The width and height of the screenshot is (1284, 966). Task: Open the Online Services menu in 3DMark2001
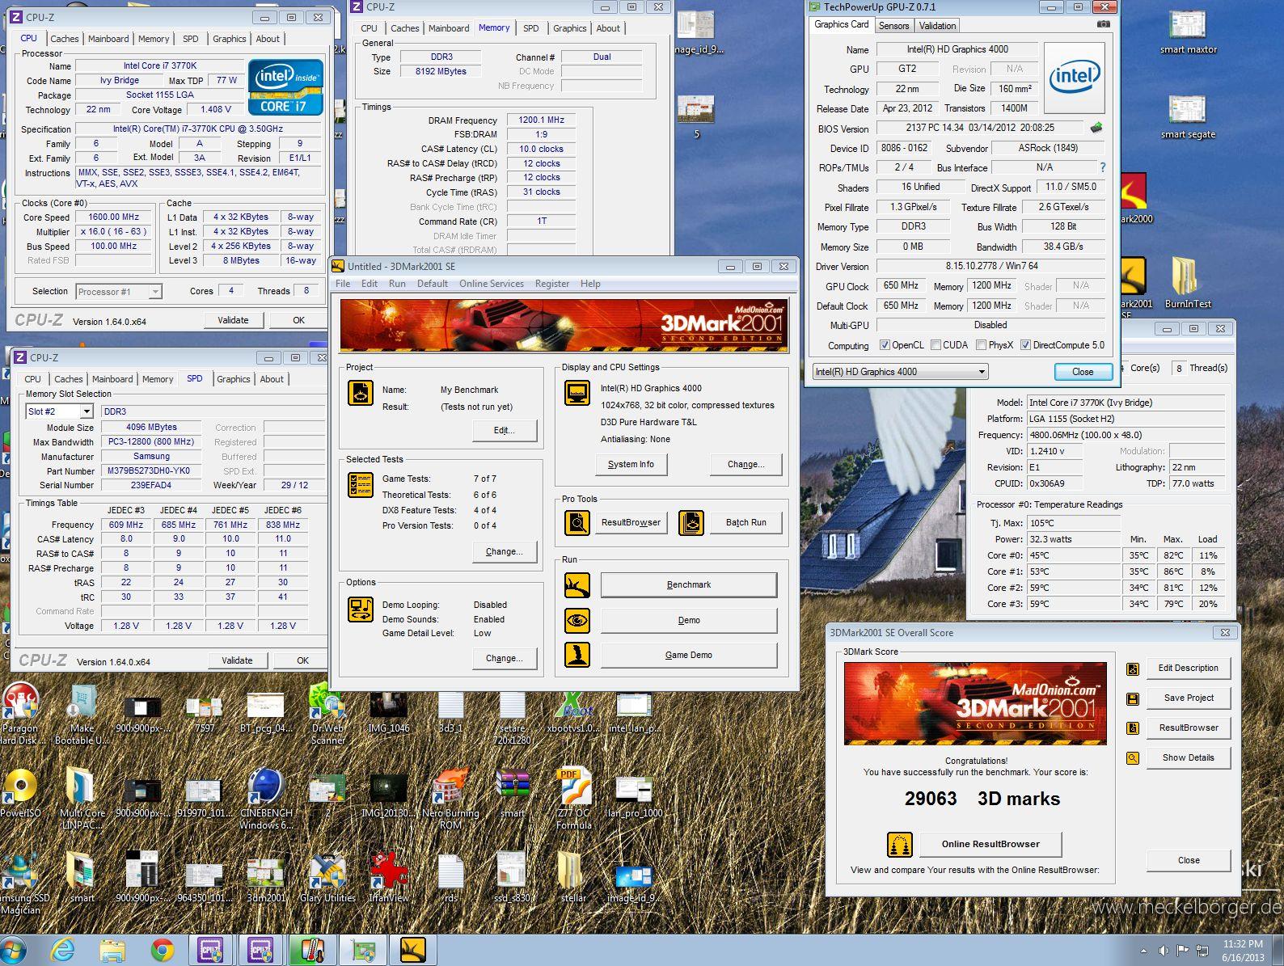click(491, 284)
